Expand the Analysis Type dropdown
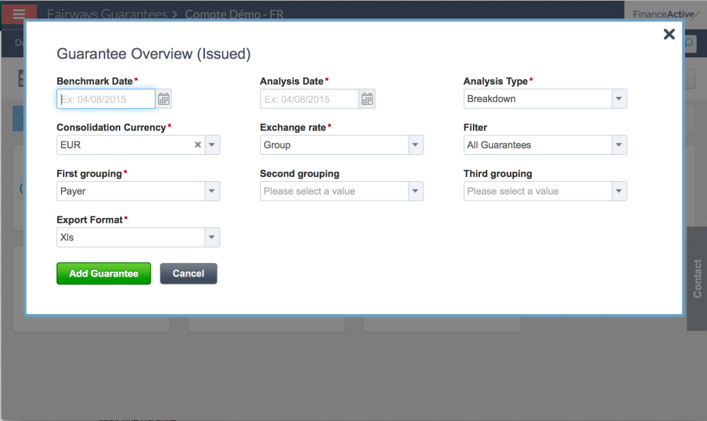 click(619, 99)
